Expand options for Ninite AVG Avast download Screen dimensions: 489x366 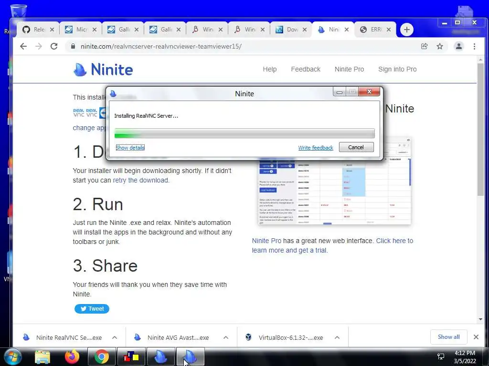click(226, 337)
